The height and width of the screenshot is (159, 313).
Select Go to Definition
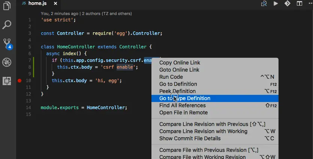[x=215, y=84]
